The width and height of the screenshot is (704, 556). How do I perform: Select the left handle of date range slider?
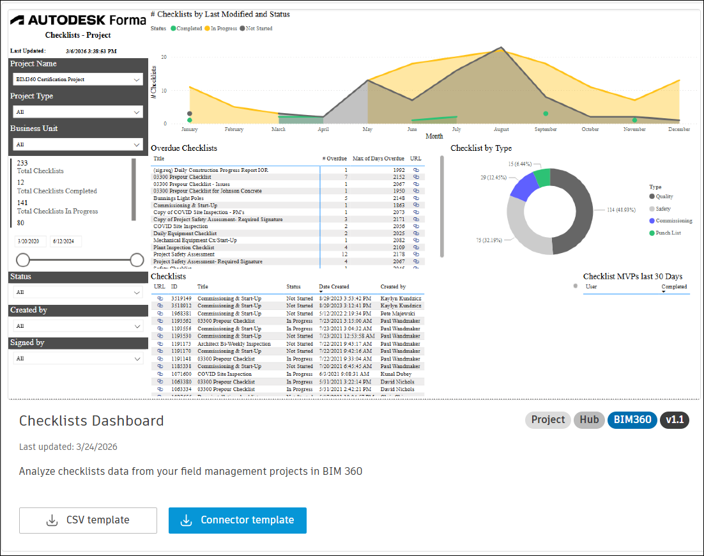[x=23, y=260]
